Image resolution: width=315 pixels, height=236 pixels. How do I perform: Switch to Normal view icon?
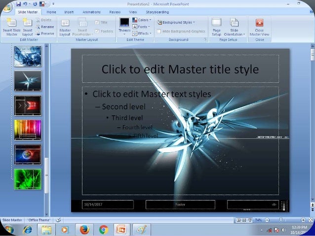(x=238, y=220)
